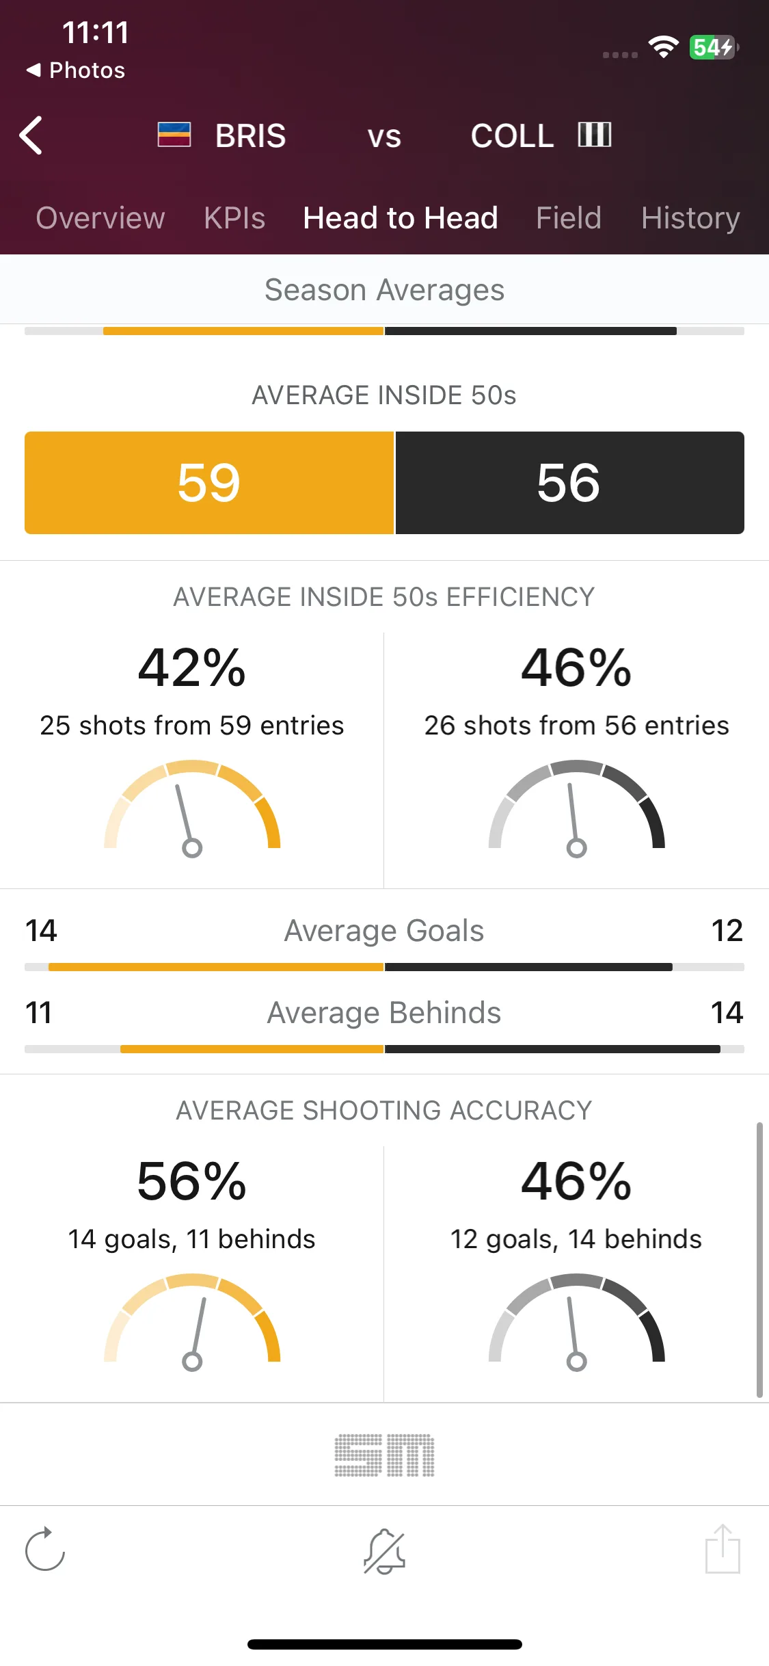Tap the SM dotted logo
Image resolution: width=769 pixels, height=1666 pixels.
tap(384, 1455)
